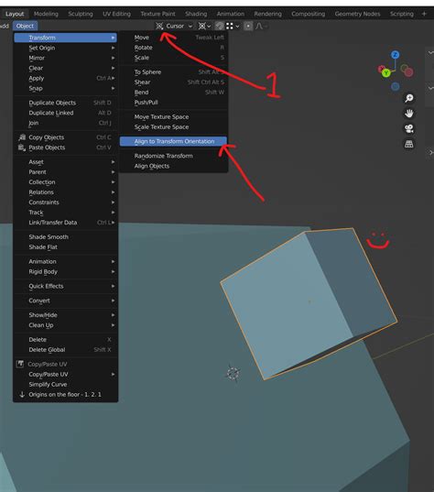Expand the Parent submenu
Image resolution: width=434 pixels, height=492 pixels.
pos(65,172)
